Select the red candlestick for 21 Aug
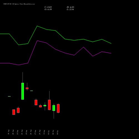Viewport: 139px width, 139px height. (18, 110)
